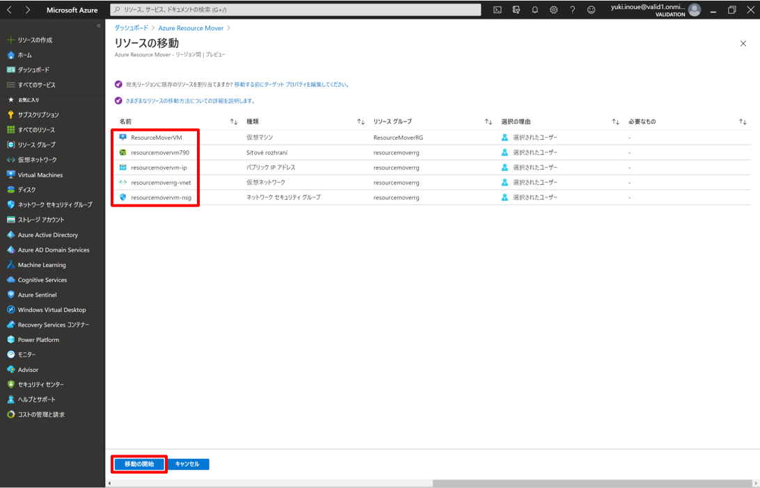Click the 移動の開始 button
Screen dimensions: 760x488
139,464
